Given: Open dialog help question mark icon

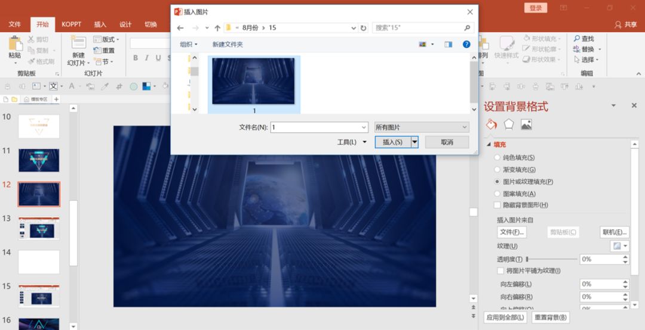Looking at the screenshot, I should (466, 44).
